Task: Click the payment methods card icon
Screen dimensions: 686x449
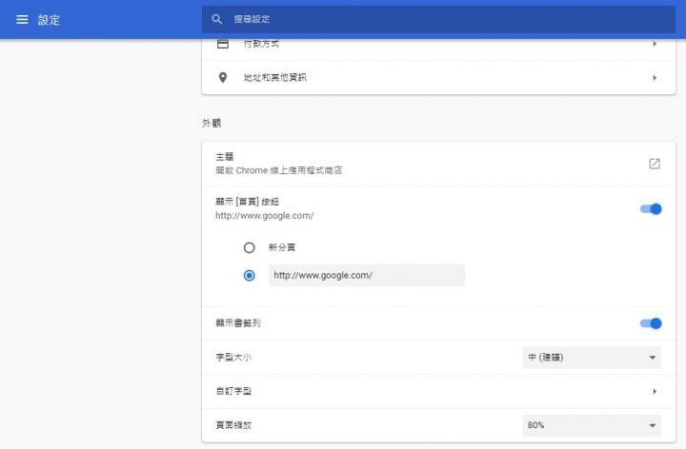Action: [x=223, y=44]
